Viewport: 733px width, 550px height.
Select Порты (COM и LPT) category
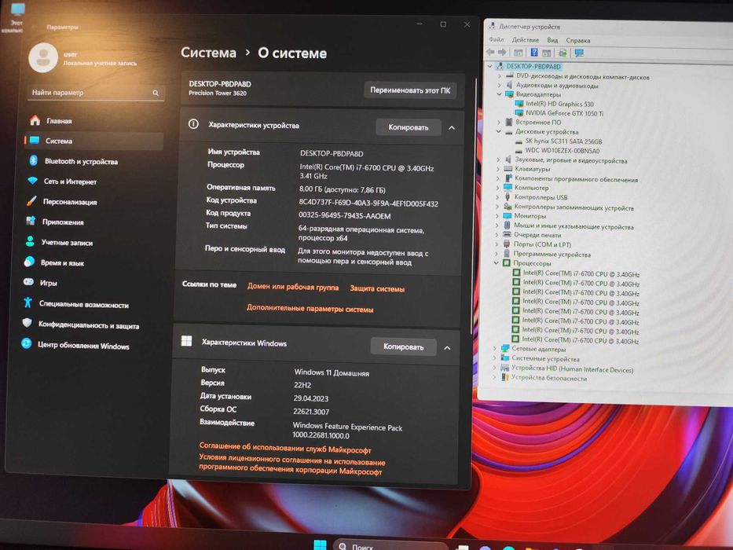coord(542,244)
